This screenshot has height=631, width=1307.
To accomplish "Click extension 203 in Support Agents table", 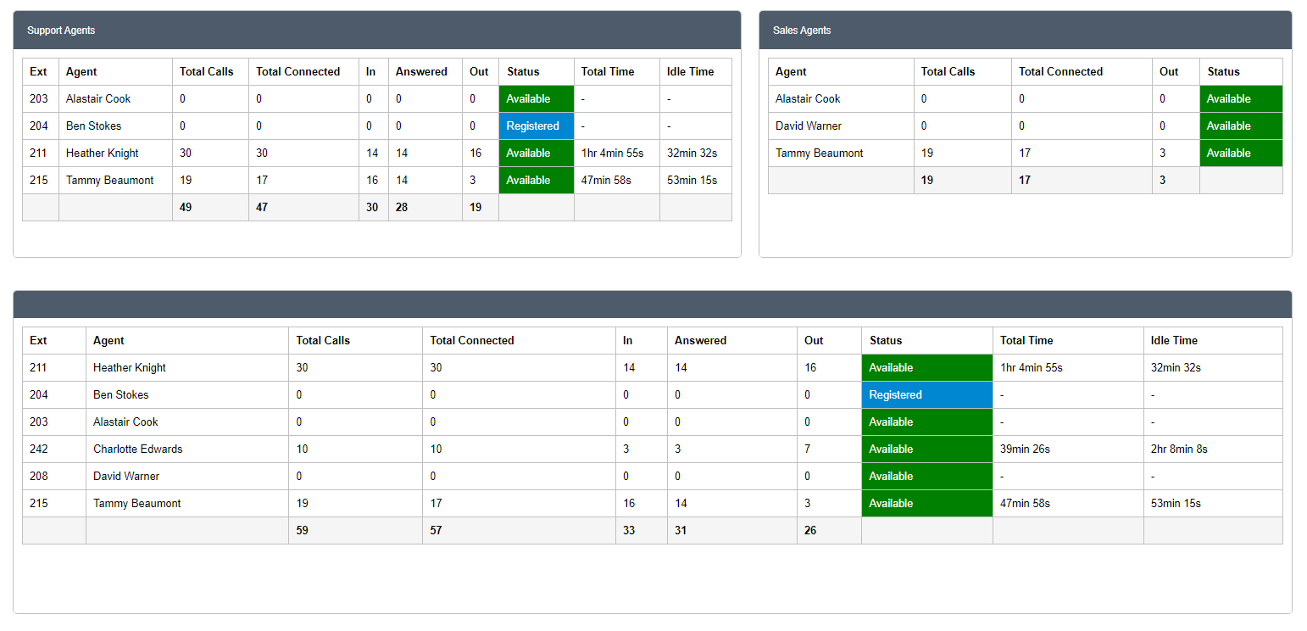I will click(39, 99).
